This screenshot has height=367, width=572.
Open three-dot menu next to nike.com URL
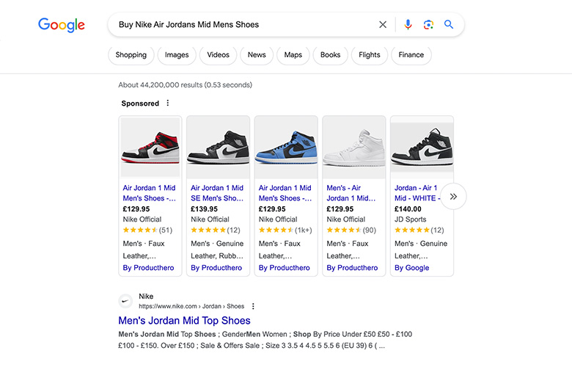pos(253,306)
